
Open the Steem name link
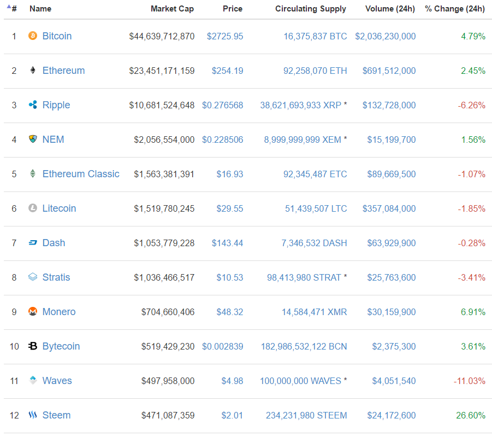click(x=56, y=415)
